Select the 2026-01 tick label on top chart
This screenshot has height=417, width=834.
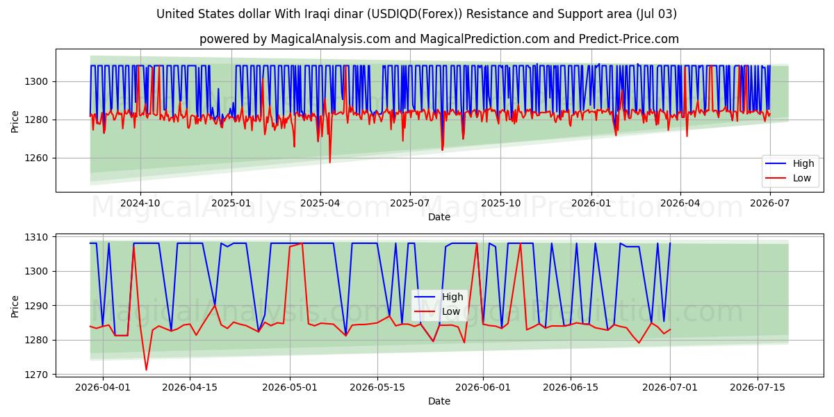591,203
